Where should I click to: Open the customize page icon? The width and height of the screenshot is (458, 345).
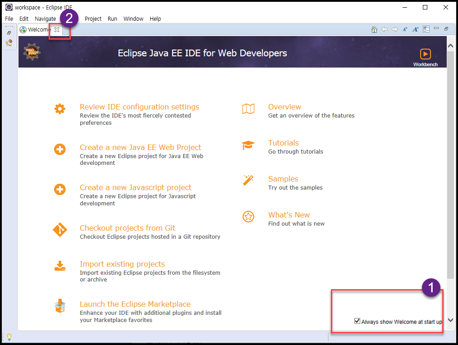pos(426,29)
